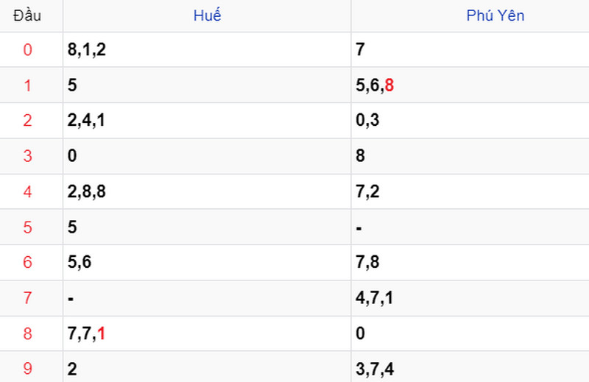Click Phú Yên cell showing 5,6,8
Viewport: 589px width, 382px height.
point(470,85)
